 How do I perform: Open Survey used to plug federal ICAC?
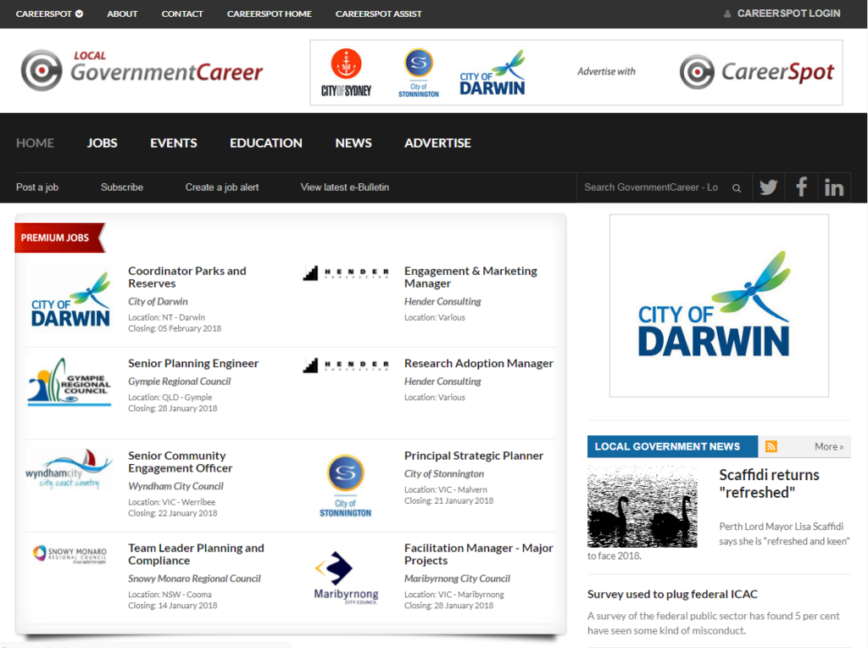pos(672,595)
